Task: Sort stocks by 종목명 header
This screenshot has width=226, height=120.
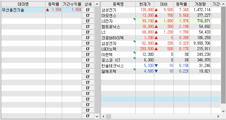Action: click(118, 4)
